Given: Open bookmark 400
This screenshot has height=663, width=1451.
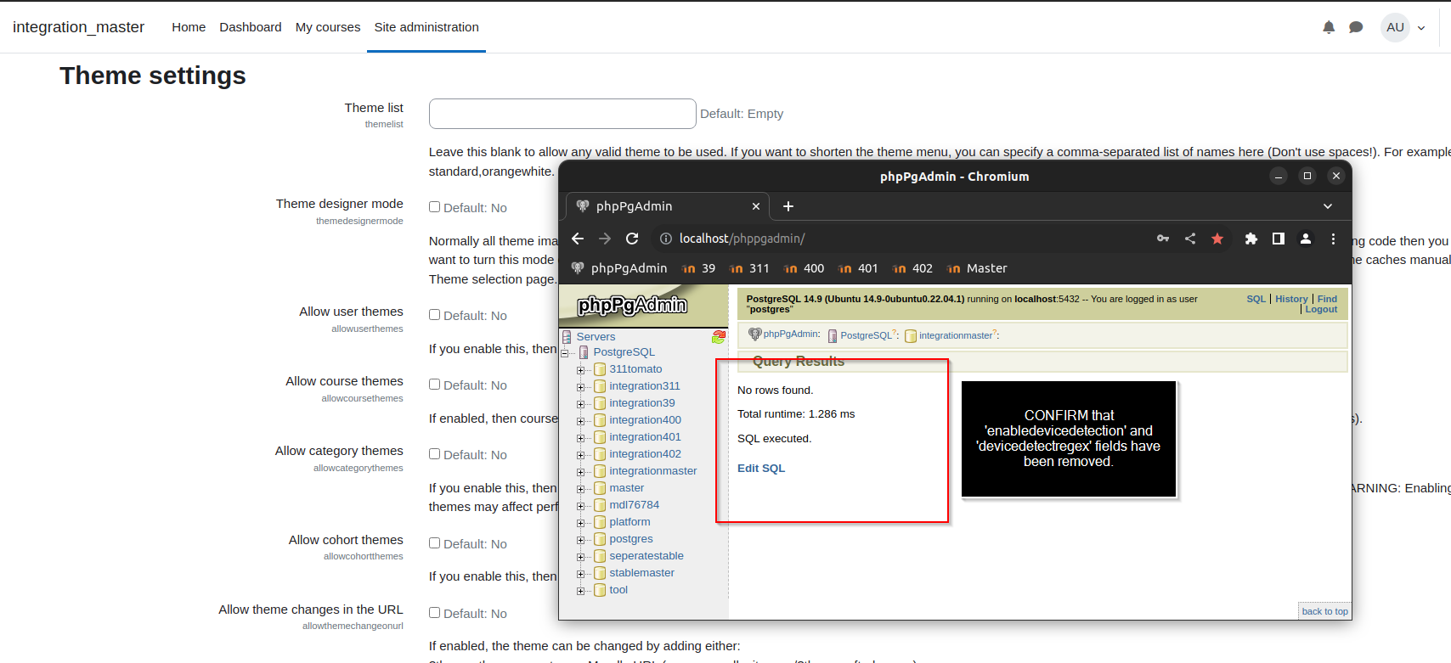Looking at the screenshot, I should 804,268.
